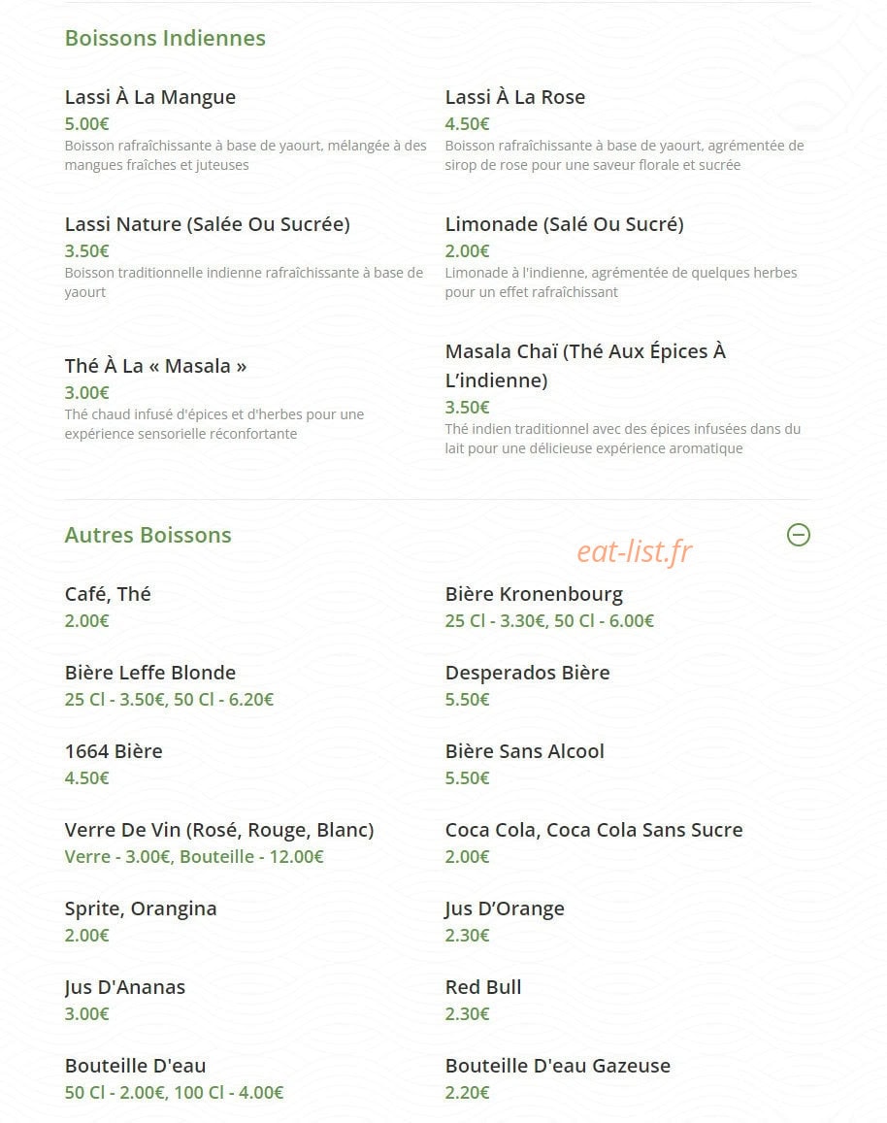Click the Boissons Indiennes heading
The width and height of the screenshot is (887, 1123).
click(x=165, y=38)
